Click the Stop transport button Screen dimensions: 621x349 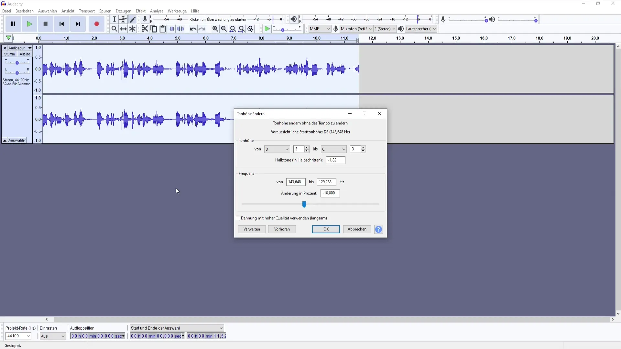click(x=46, y=24)
